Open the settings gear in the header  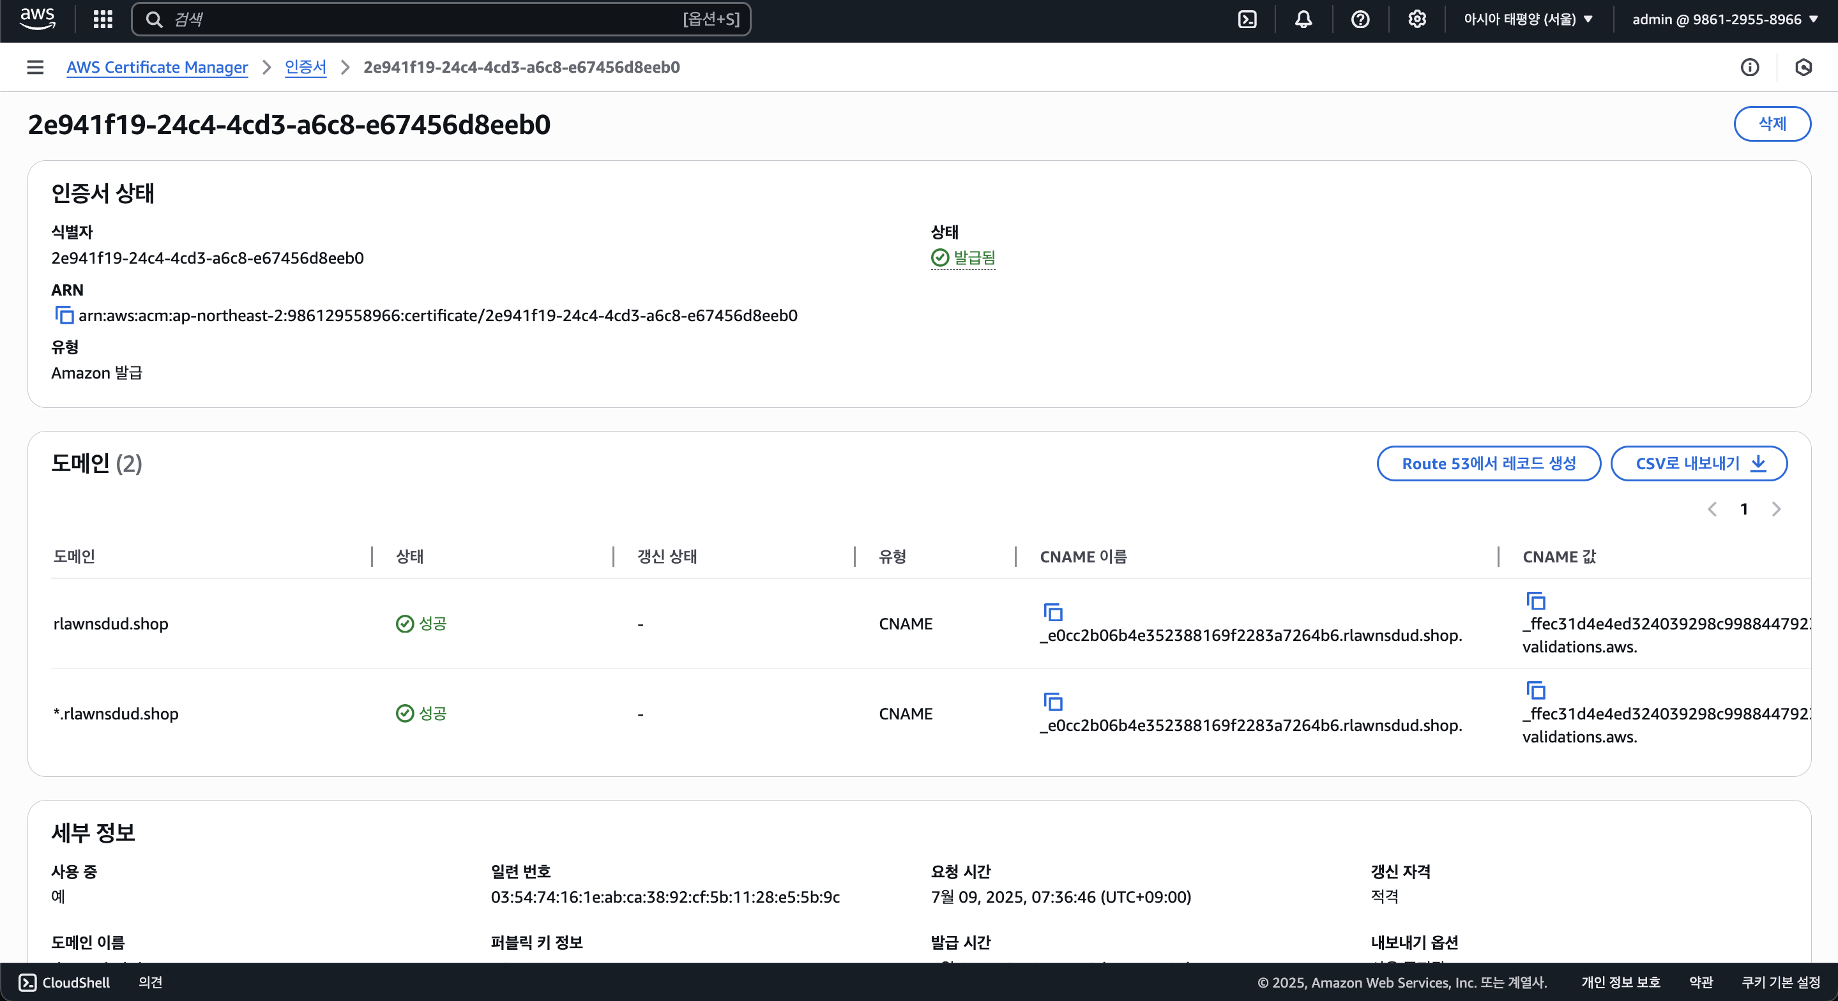click(1416, 19)
